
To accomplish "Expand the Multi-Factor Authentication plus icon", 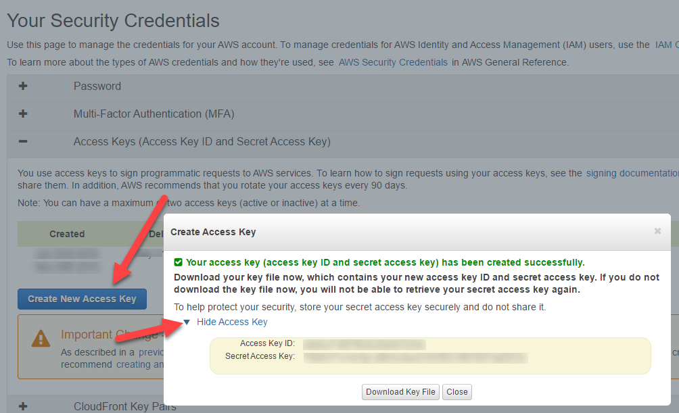I will point(23,114).
